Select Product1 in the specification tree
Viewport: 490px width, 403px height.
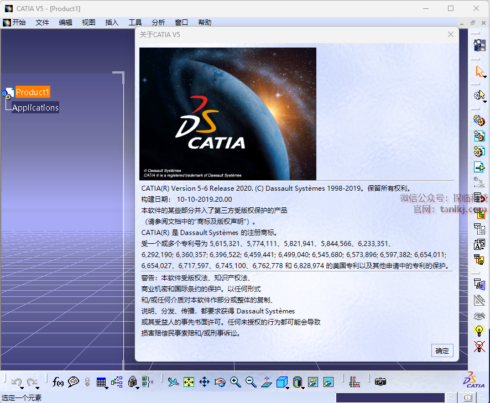[33, 92]
